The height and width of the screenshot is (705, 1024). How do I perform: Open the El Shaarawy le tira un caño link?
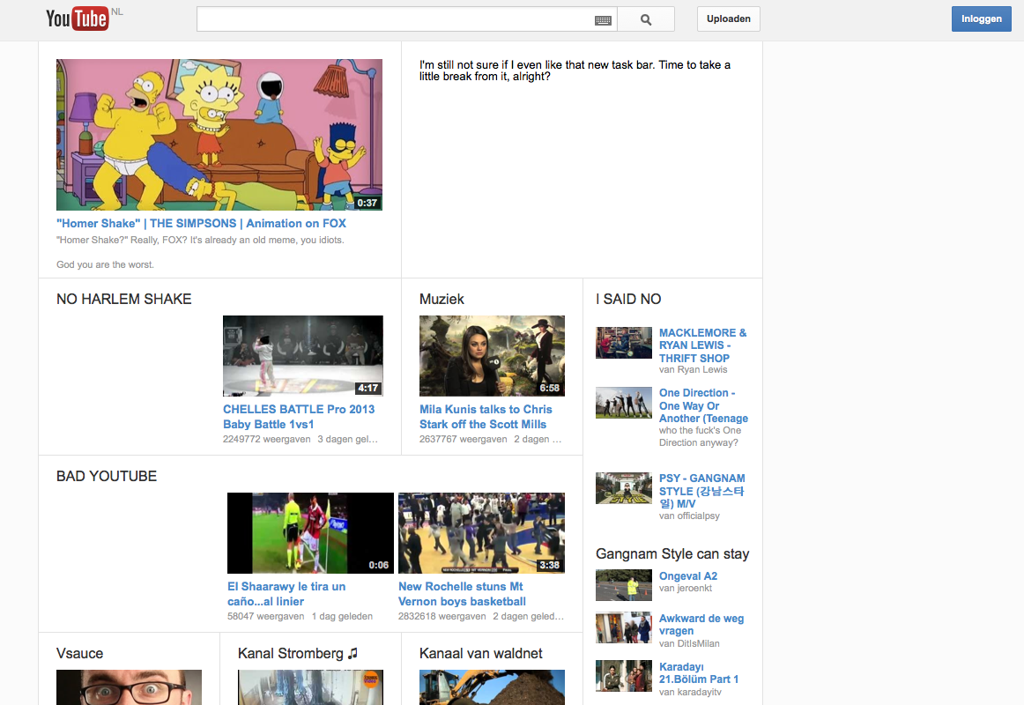point(286,594)
